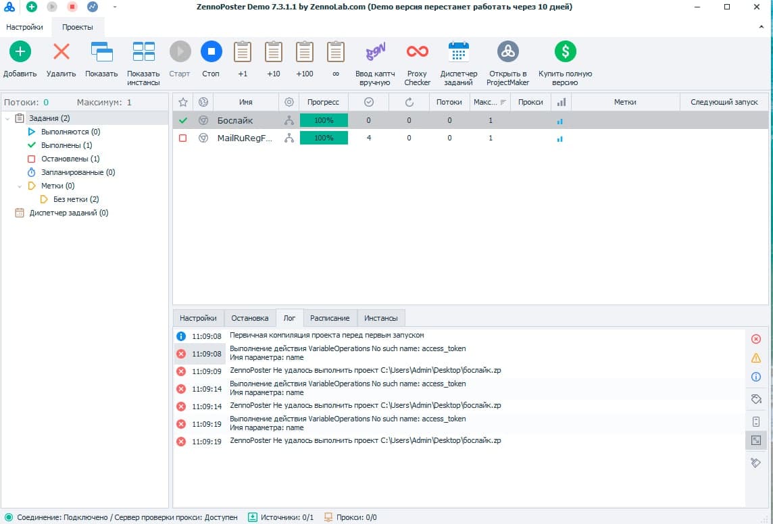This screenshot has height=524, width=773.
Task: Click the Потоки column header
Action: click(449, 102)
